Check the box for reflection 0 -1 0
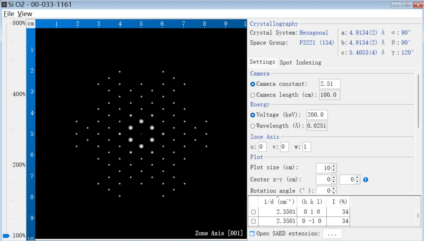 tap(253, 221)
